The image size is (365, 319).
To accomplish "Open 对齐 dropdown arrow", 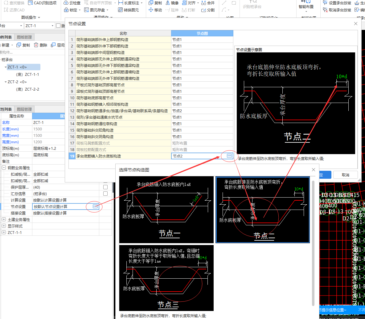I will click(x=198, y=3).
